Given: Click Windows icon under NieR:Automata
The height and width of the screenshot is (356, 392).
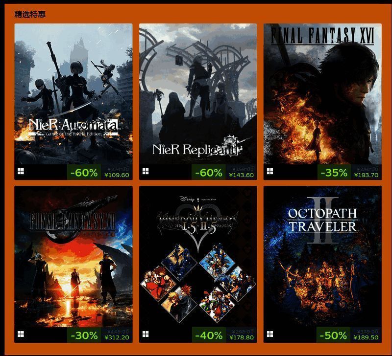Looking at the screenshot, I should tap(21, 171).
